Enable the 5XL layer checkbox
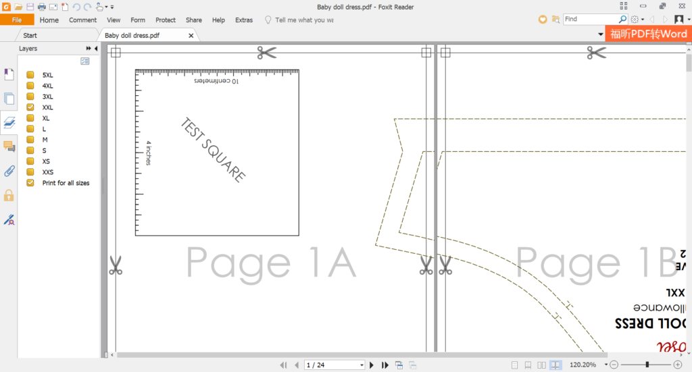The height and width of the screenshot is (372, 692). (30, 75)
